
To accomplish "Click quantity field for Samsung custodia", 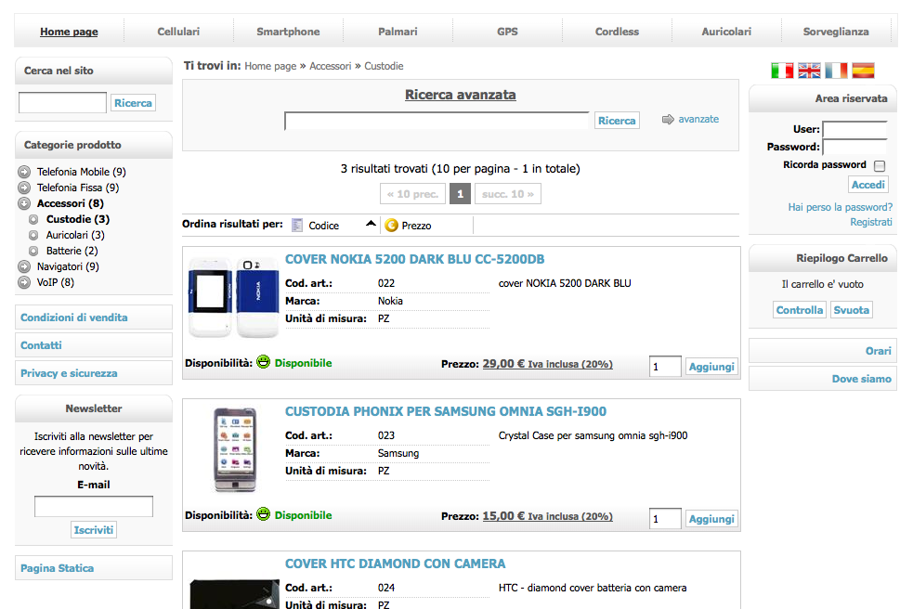I will pos(665,518).
